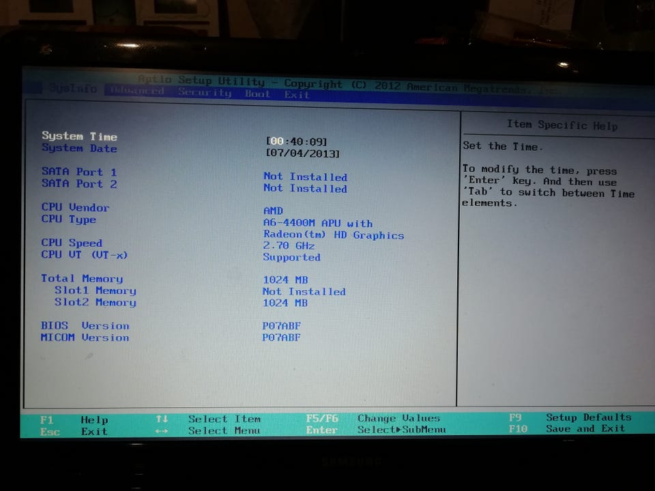Select the Slot1 Memory label
This screenshot has width=655, height=491.
[96, 291]
